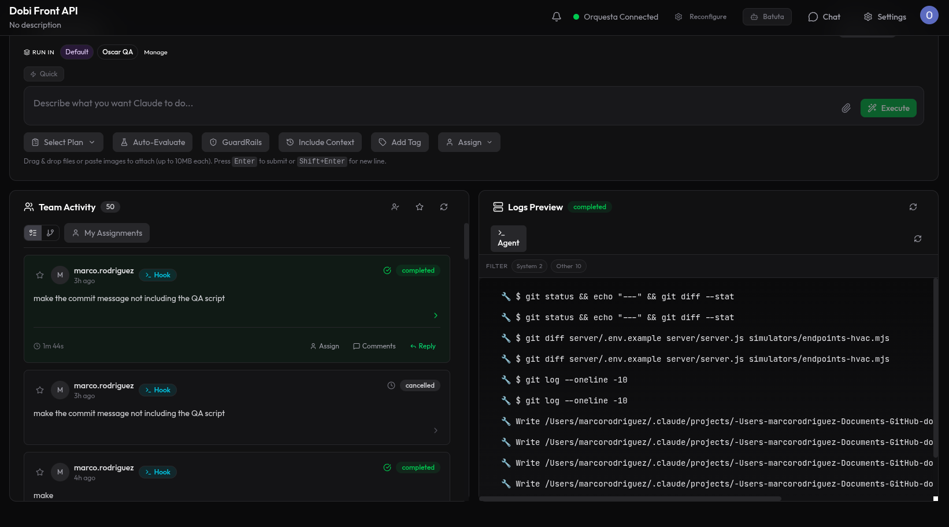
Task: Toggle the Quick mode chip
Action: [x=44, y=74]
